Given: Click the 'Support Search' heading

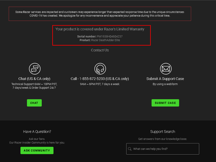Looking at the screenshot, I should coord(163,132).
